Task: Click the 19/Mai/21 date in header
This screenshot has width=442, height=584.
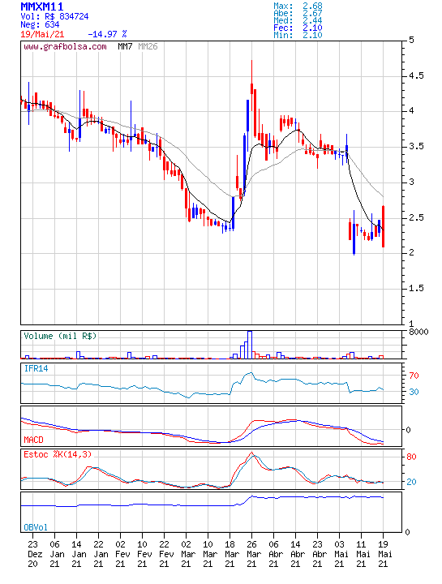Action: click(42, 34)
